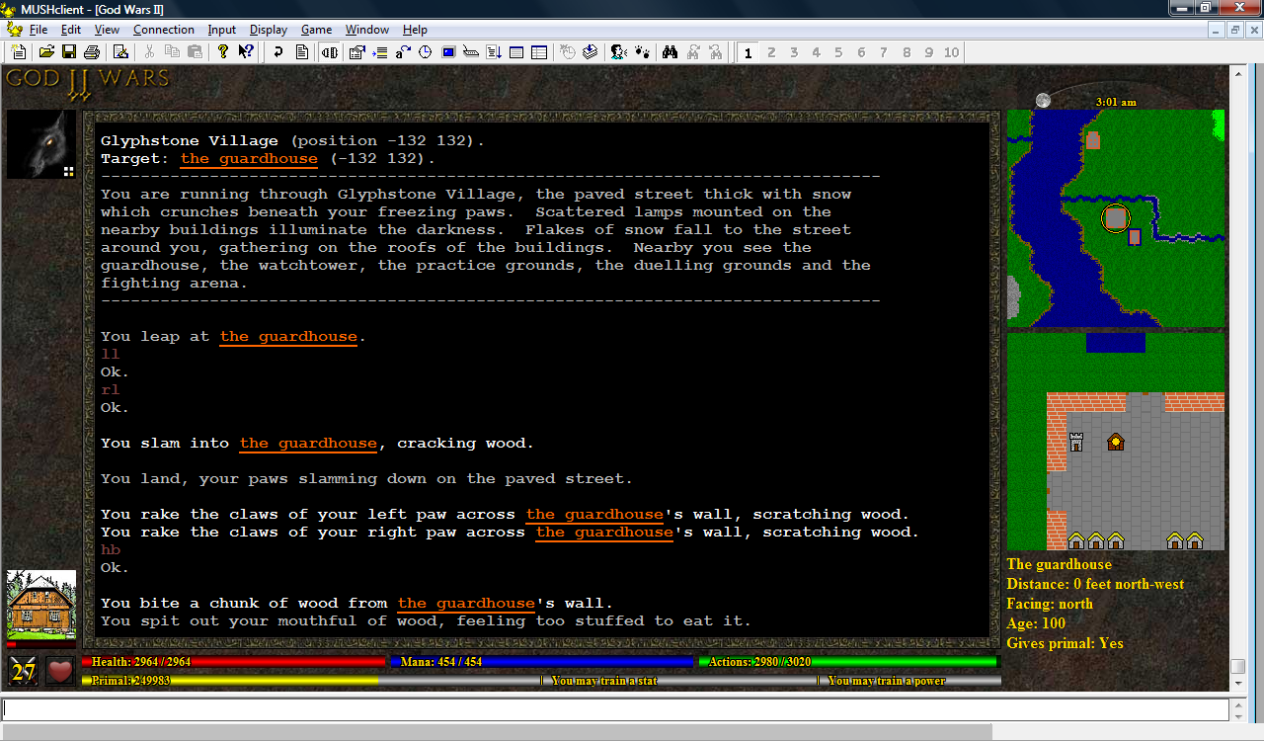
Task: Click 'You may train a stat' text
Action: point(603,681)
